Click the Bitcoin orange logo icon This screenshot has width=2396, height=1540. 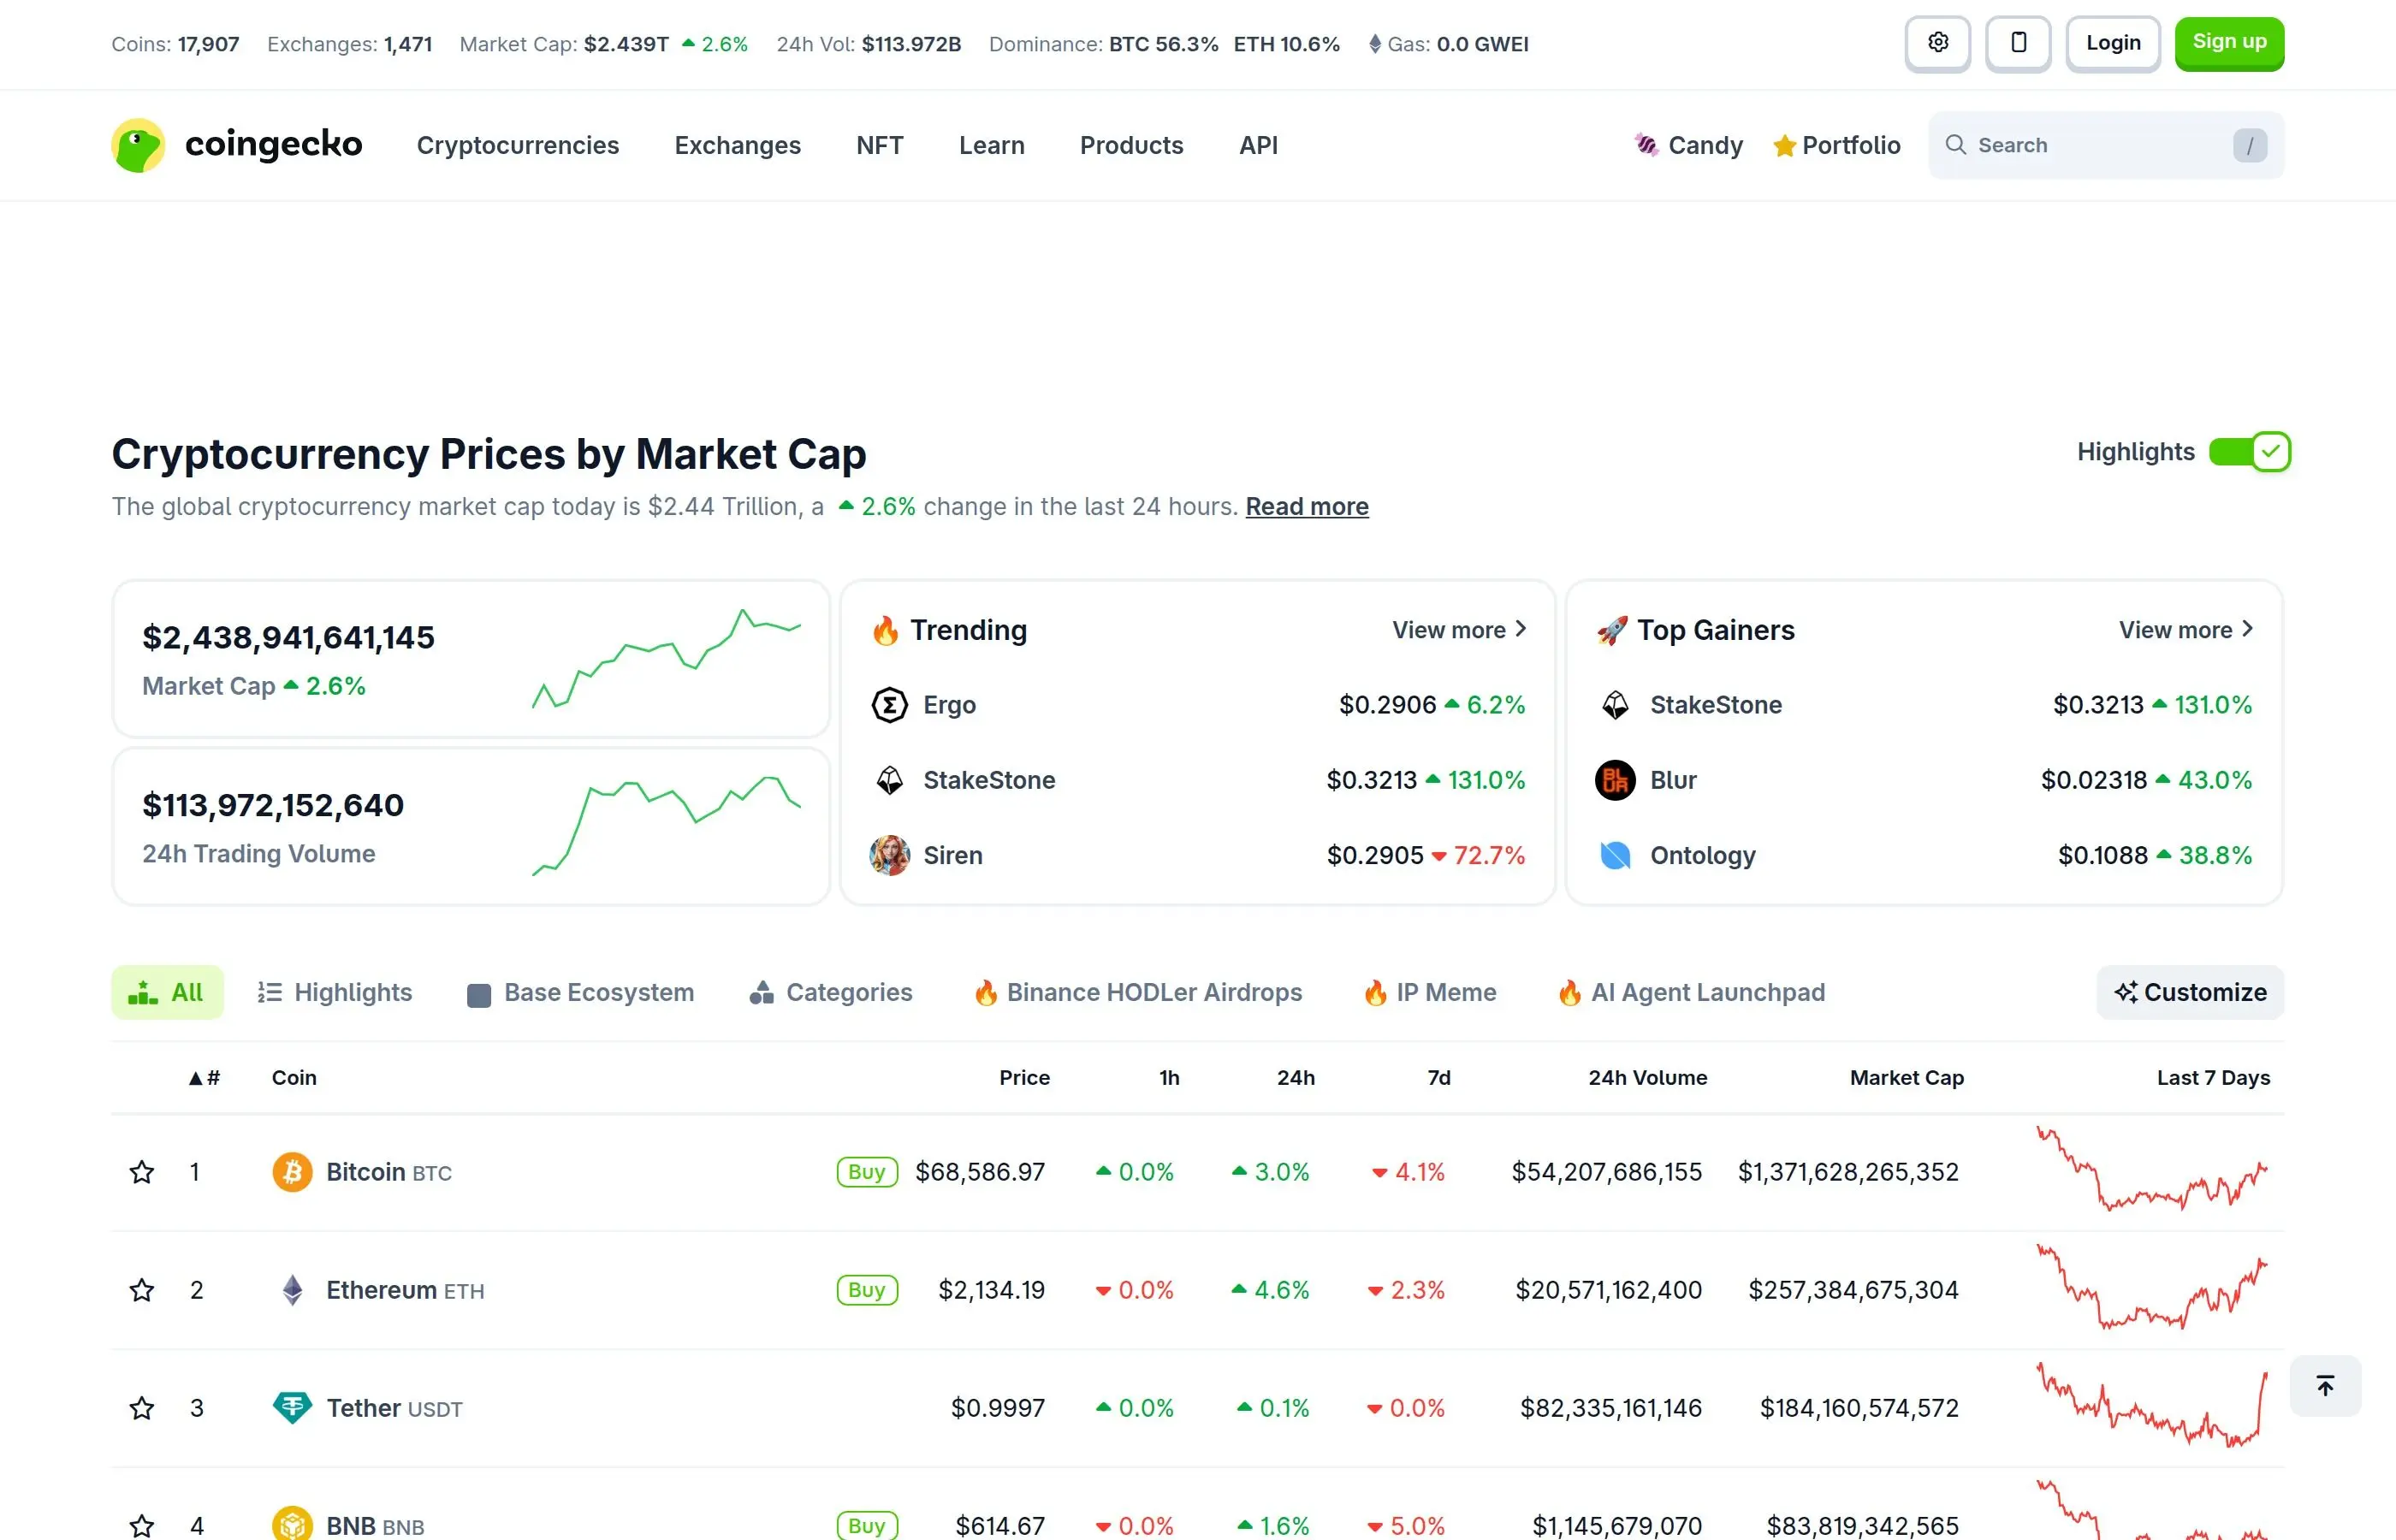[292, 1172]
